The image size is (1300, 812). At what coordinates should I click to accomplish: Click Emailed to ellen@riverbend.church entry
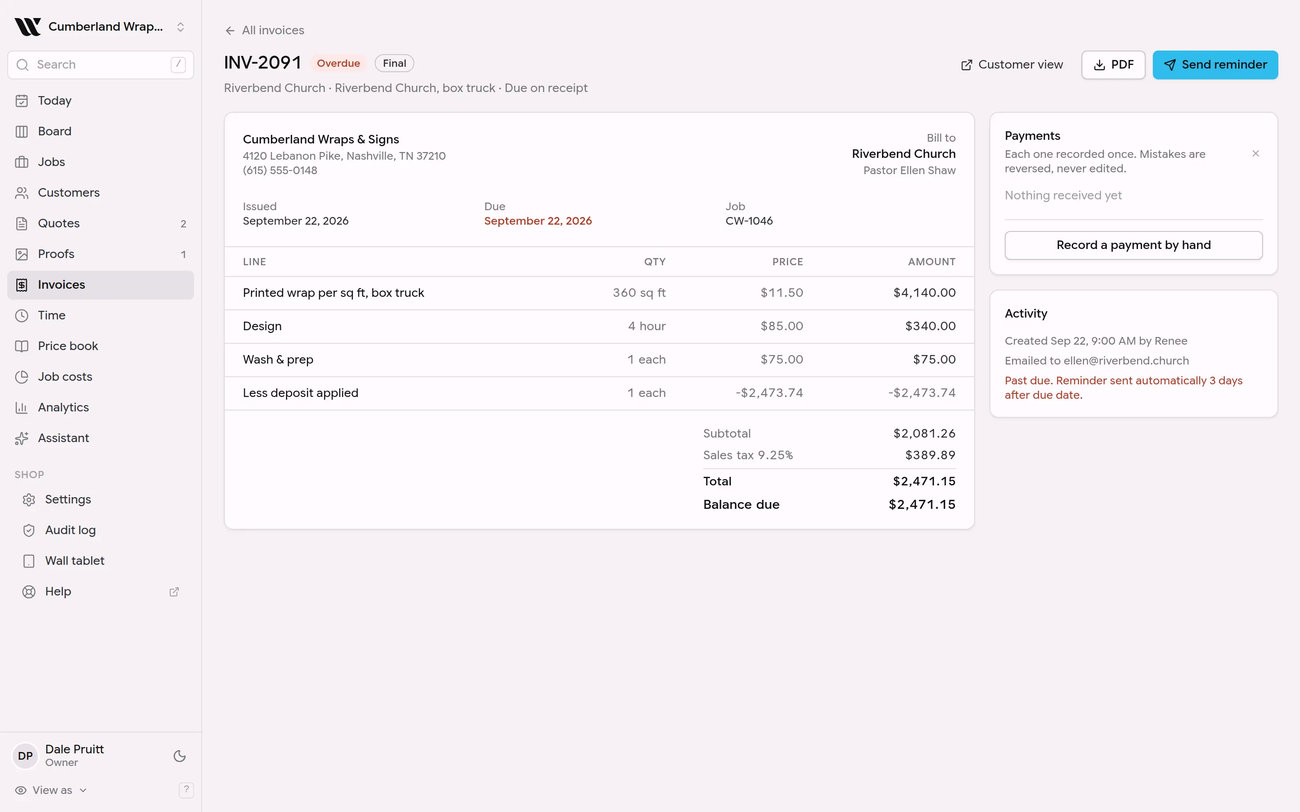(1096, 360)
